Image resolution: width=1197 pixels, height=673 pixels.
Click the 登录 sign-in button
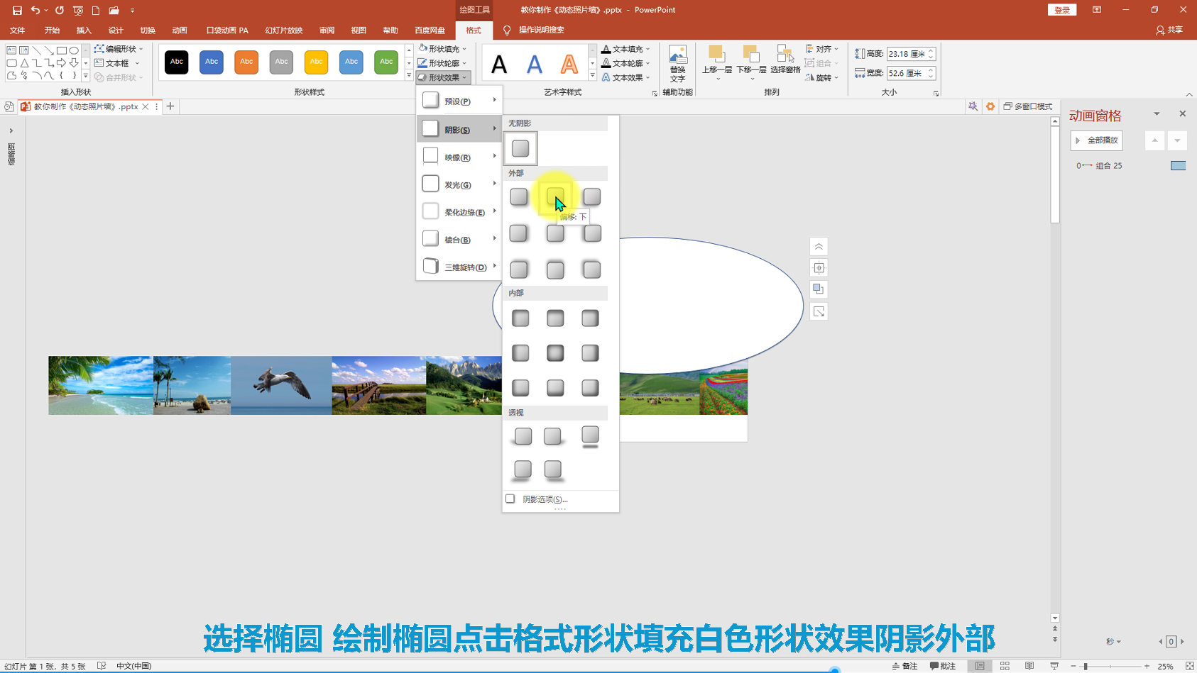[1061, 10]
